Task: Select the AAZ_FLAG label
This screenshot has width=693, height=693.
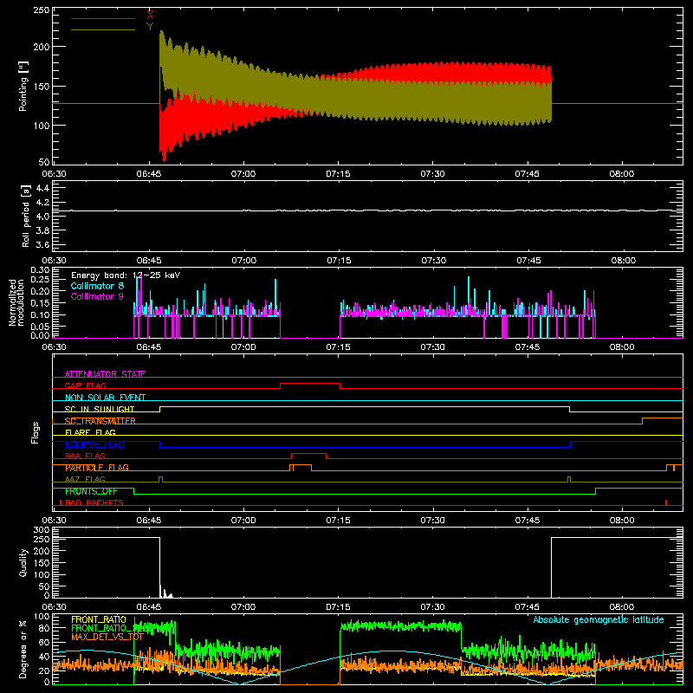Action: (85, 480)
